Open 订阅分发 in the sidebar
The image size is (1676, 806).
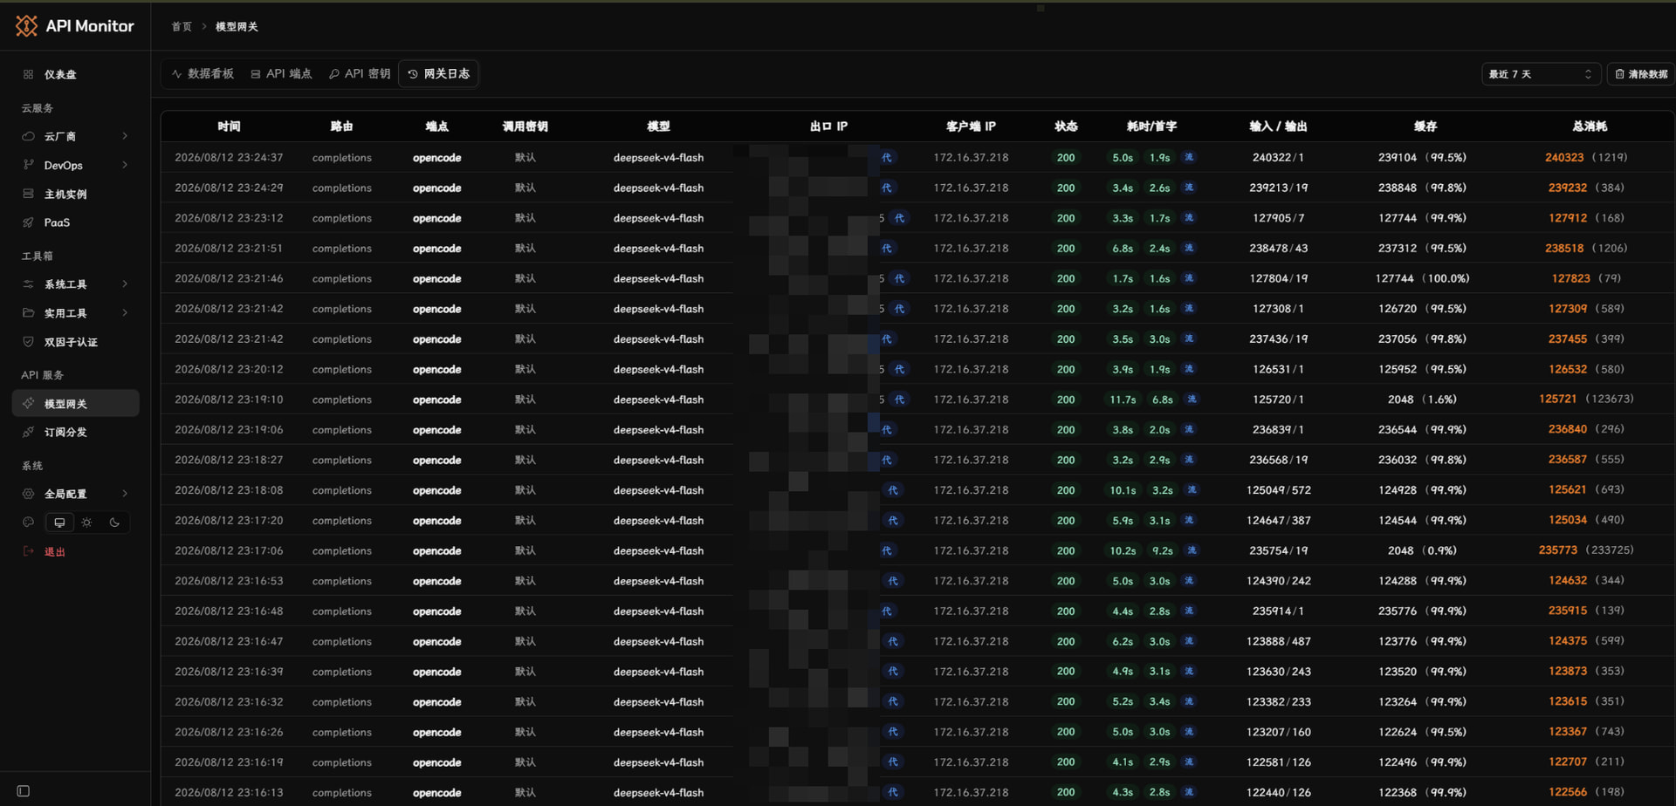point(76,432)
